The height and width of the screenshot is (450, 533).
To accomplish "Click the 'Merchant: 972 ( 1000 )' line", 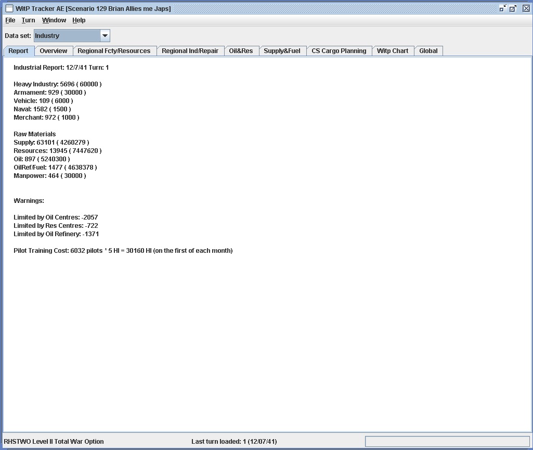I will [x=47, y=118].
